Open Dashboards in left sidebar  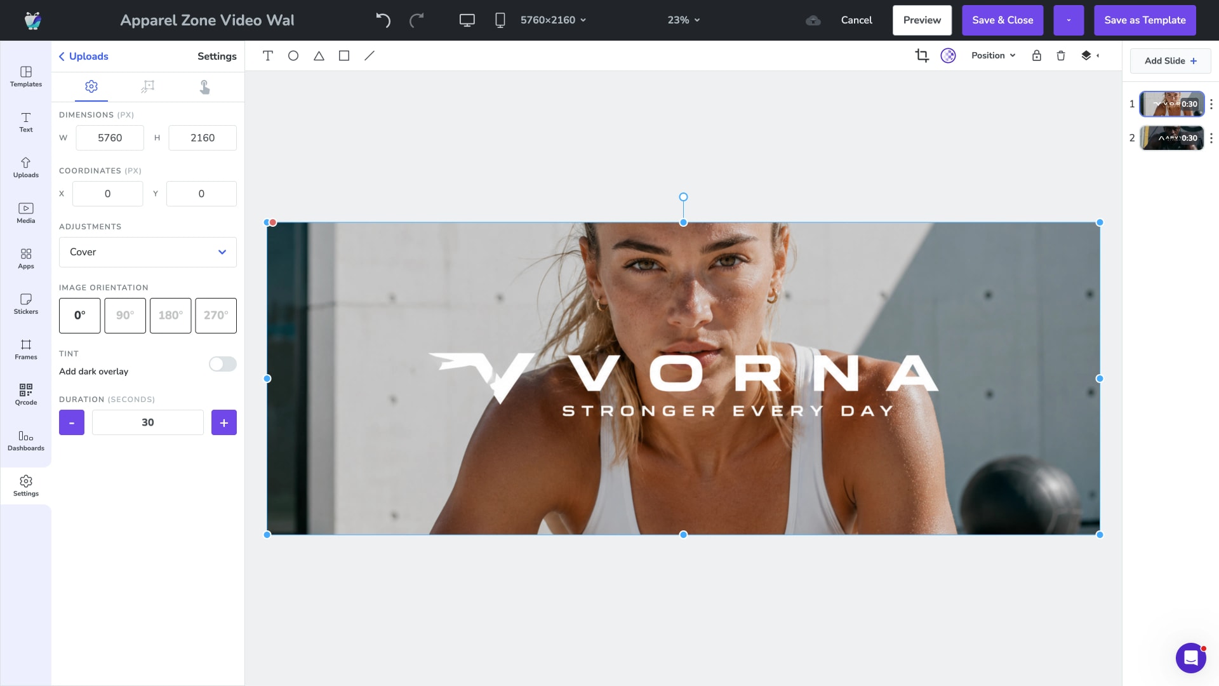26,441
